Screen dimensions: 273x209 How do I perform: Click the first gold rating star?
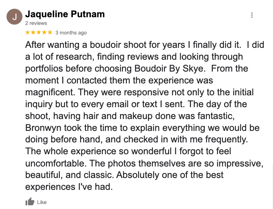click(28, 32)
